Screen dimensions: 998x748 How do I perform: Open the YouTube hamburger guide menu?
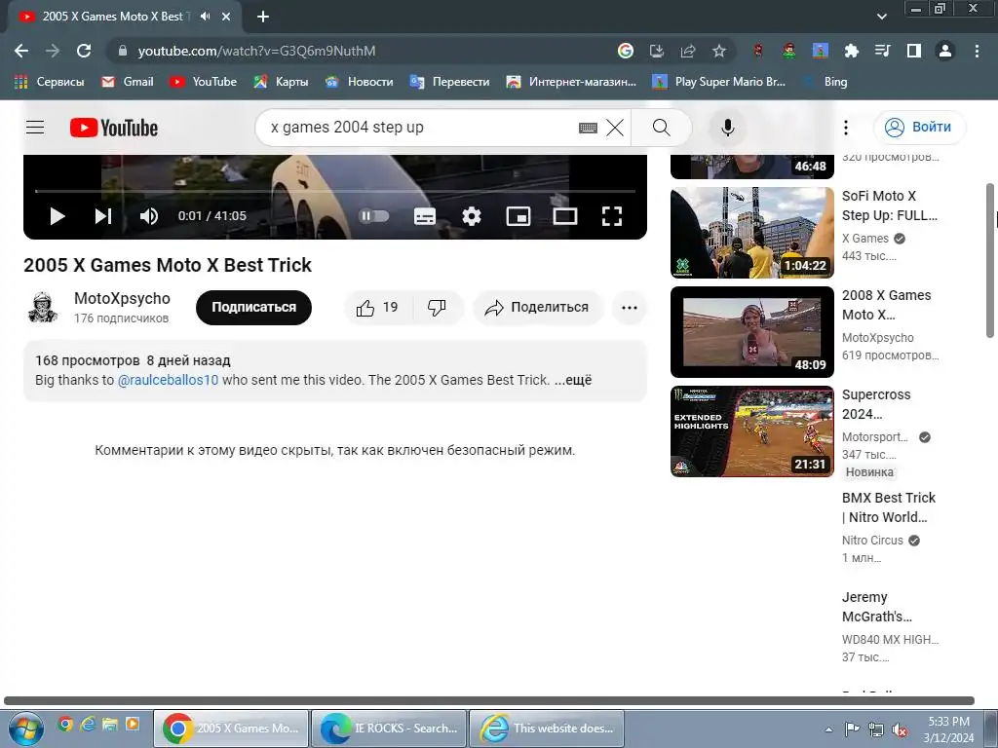(35, 128)
